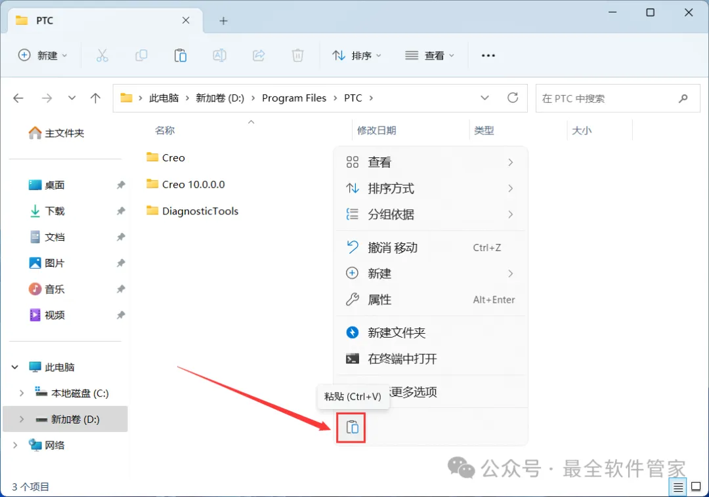Open 排序方式 submenu in context menu
This screenshot has width=709, height=497.
tap(431, 188)
